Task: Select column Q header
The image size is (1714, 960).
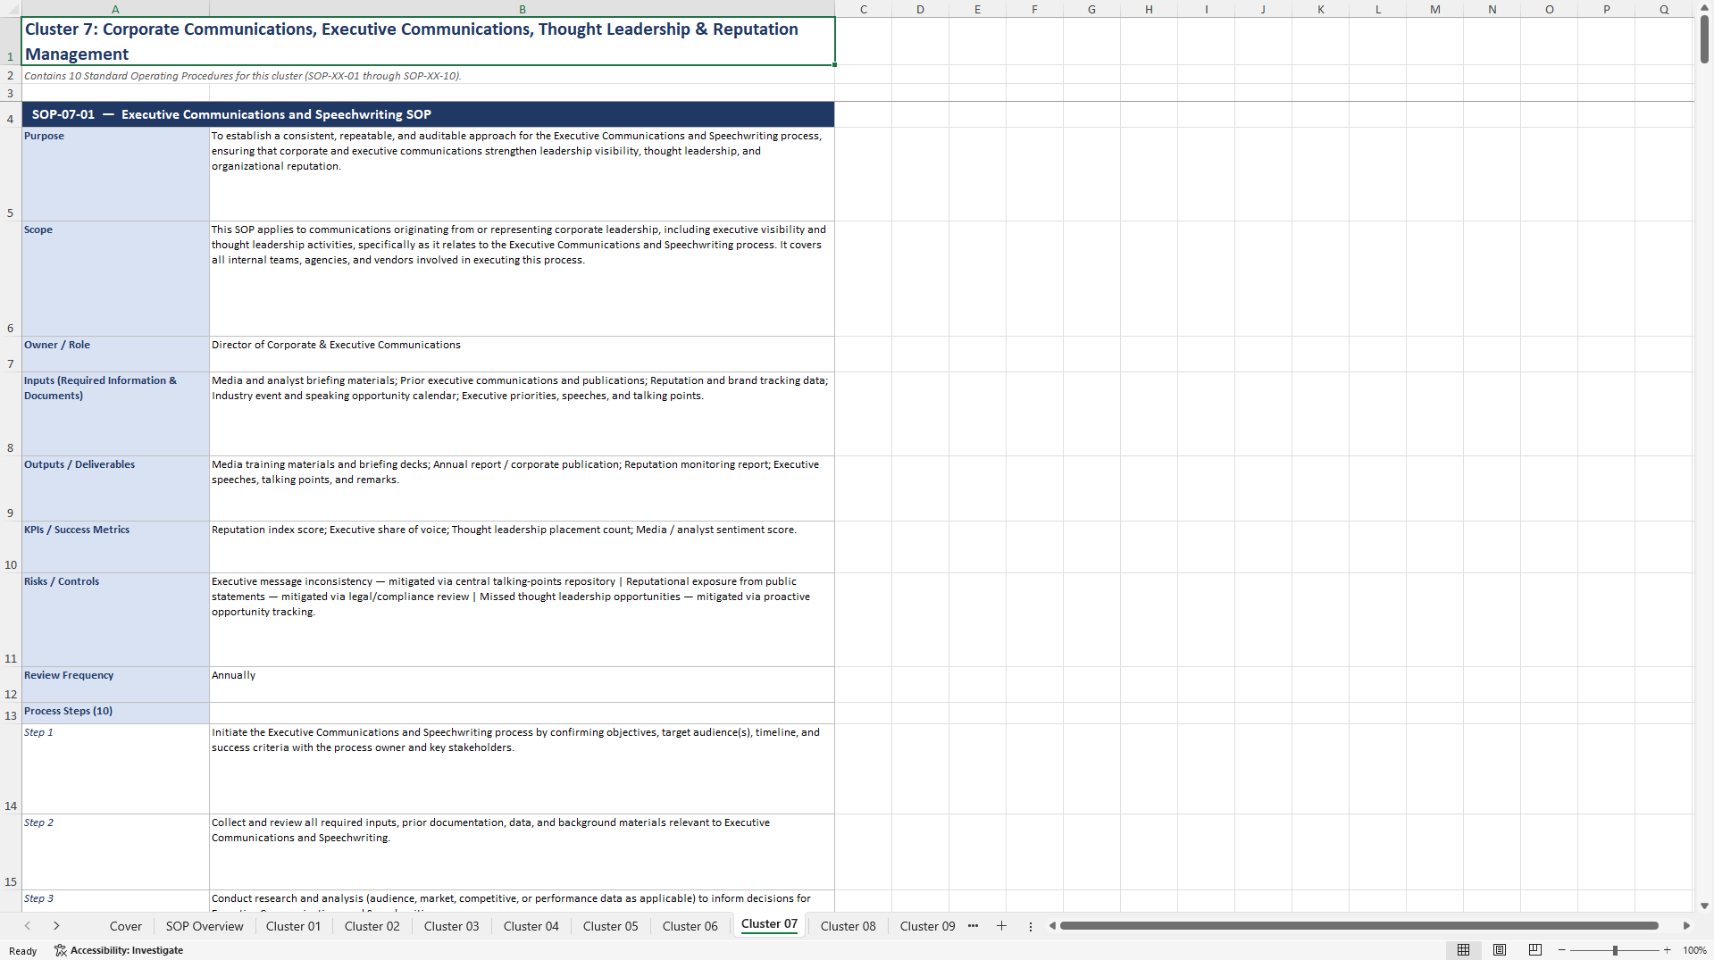Action: tap(1663, 9)
